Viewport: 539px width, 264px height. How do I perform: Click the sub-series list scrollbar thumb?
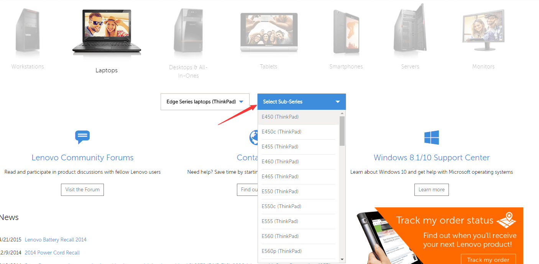[x=342, y=131]
